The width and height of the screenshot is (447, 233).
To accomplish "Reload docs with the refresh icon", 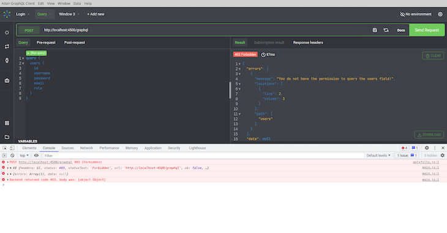I will (x=386, y=30).
